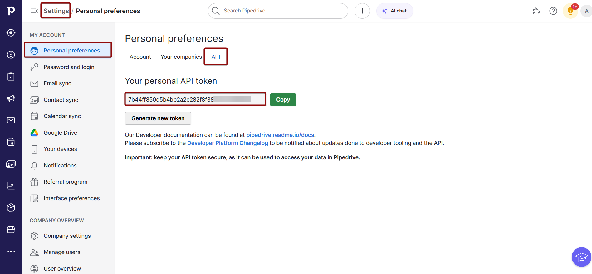Click Settings in the breadcrumb
The image size is (592, 274).
click(56, 11)
